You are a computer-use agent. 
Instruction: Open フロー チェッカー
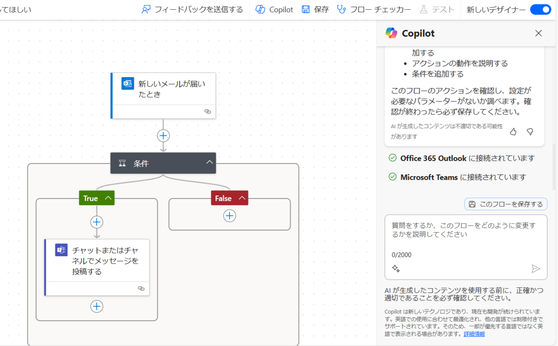[374, 9]
